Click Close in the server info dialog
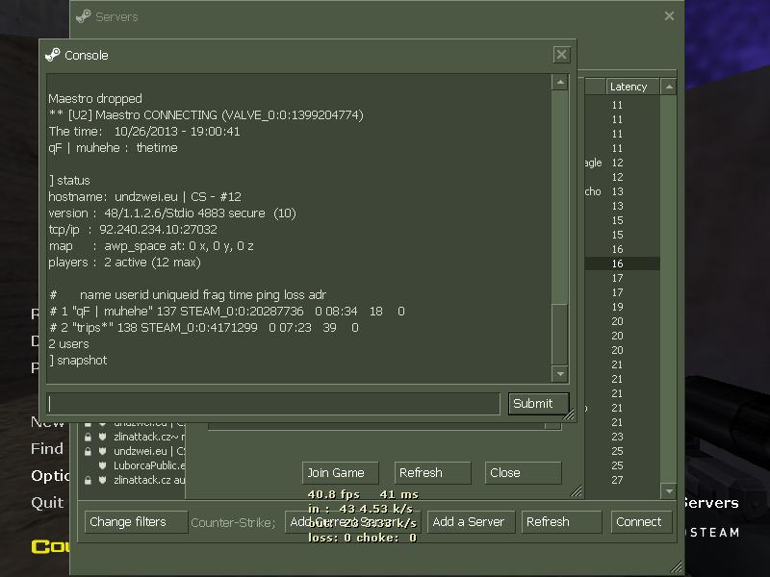 point(523,473)
